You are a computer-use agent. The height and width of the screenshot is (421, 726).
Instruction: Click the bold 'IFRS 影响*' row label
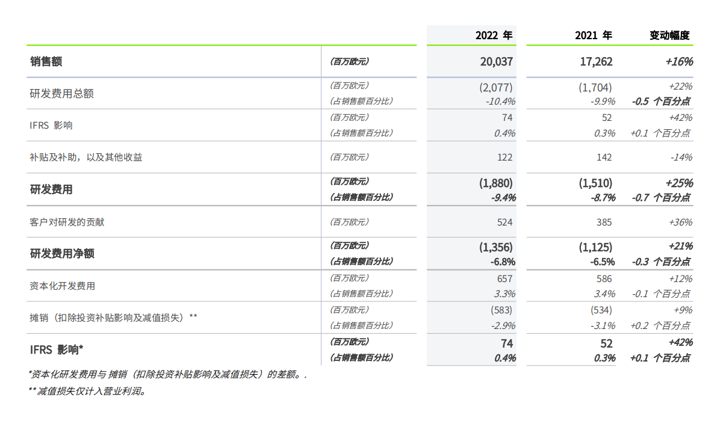coord(57,350)
